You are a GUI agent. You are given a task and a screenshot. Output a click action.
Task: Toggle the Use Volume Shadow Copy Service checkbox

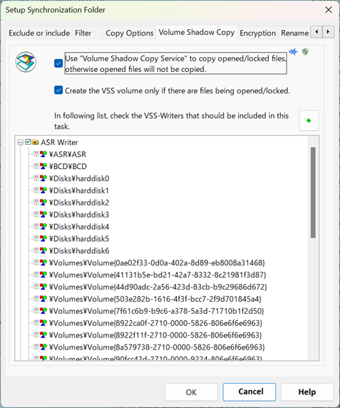tap(58, 63)
